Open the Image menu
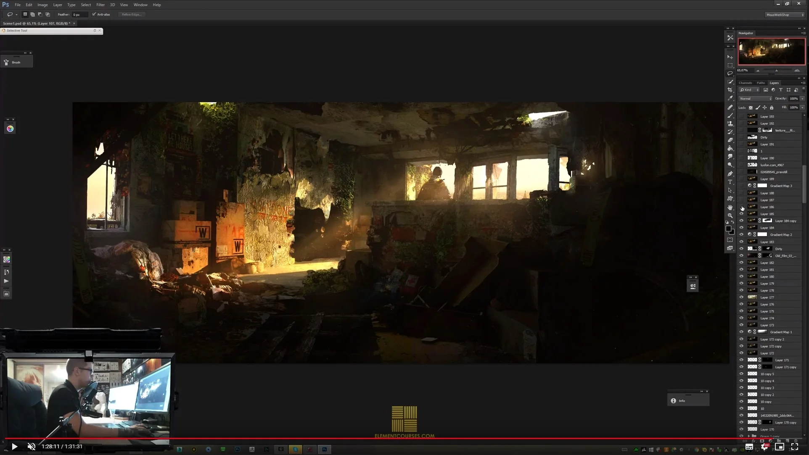 click(x=42, y=5)
